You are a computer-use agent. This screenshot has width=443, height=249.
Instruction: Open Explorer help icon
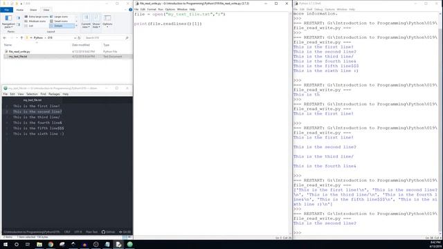130,10
